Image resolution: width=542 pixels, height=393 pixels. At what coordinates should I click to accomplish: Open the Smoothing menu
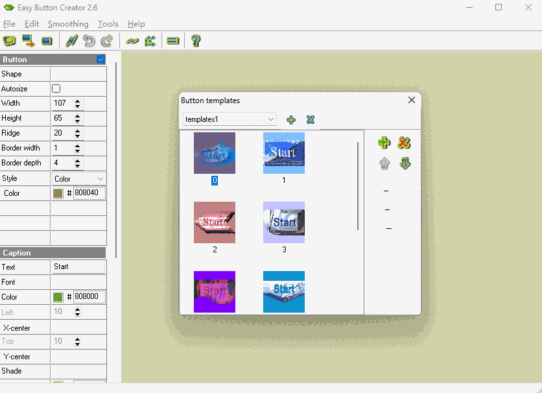point(68,24)
